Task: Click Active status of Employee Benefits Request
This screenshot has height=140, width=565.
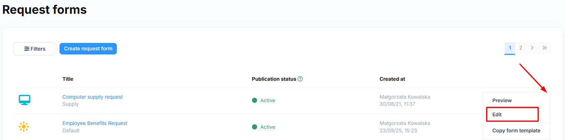Action: 267,127
